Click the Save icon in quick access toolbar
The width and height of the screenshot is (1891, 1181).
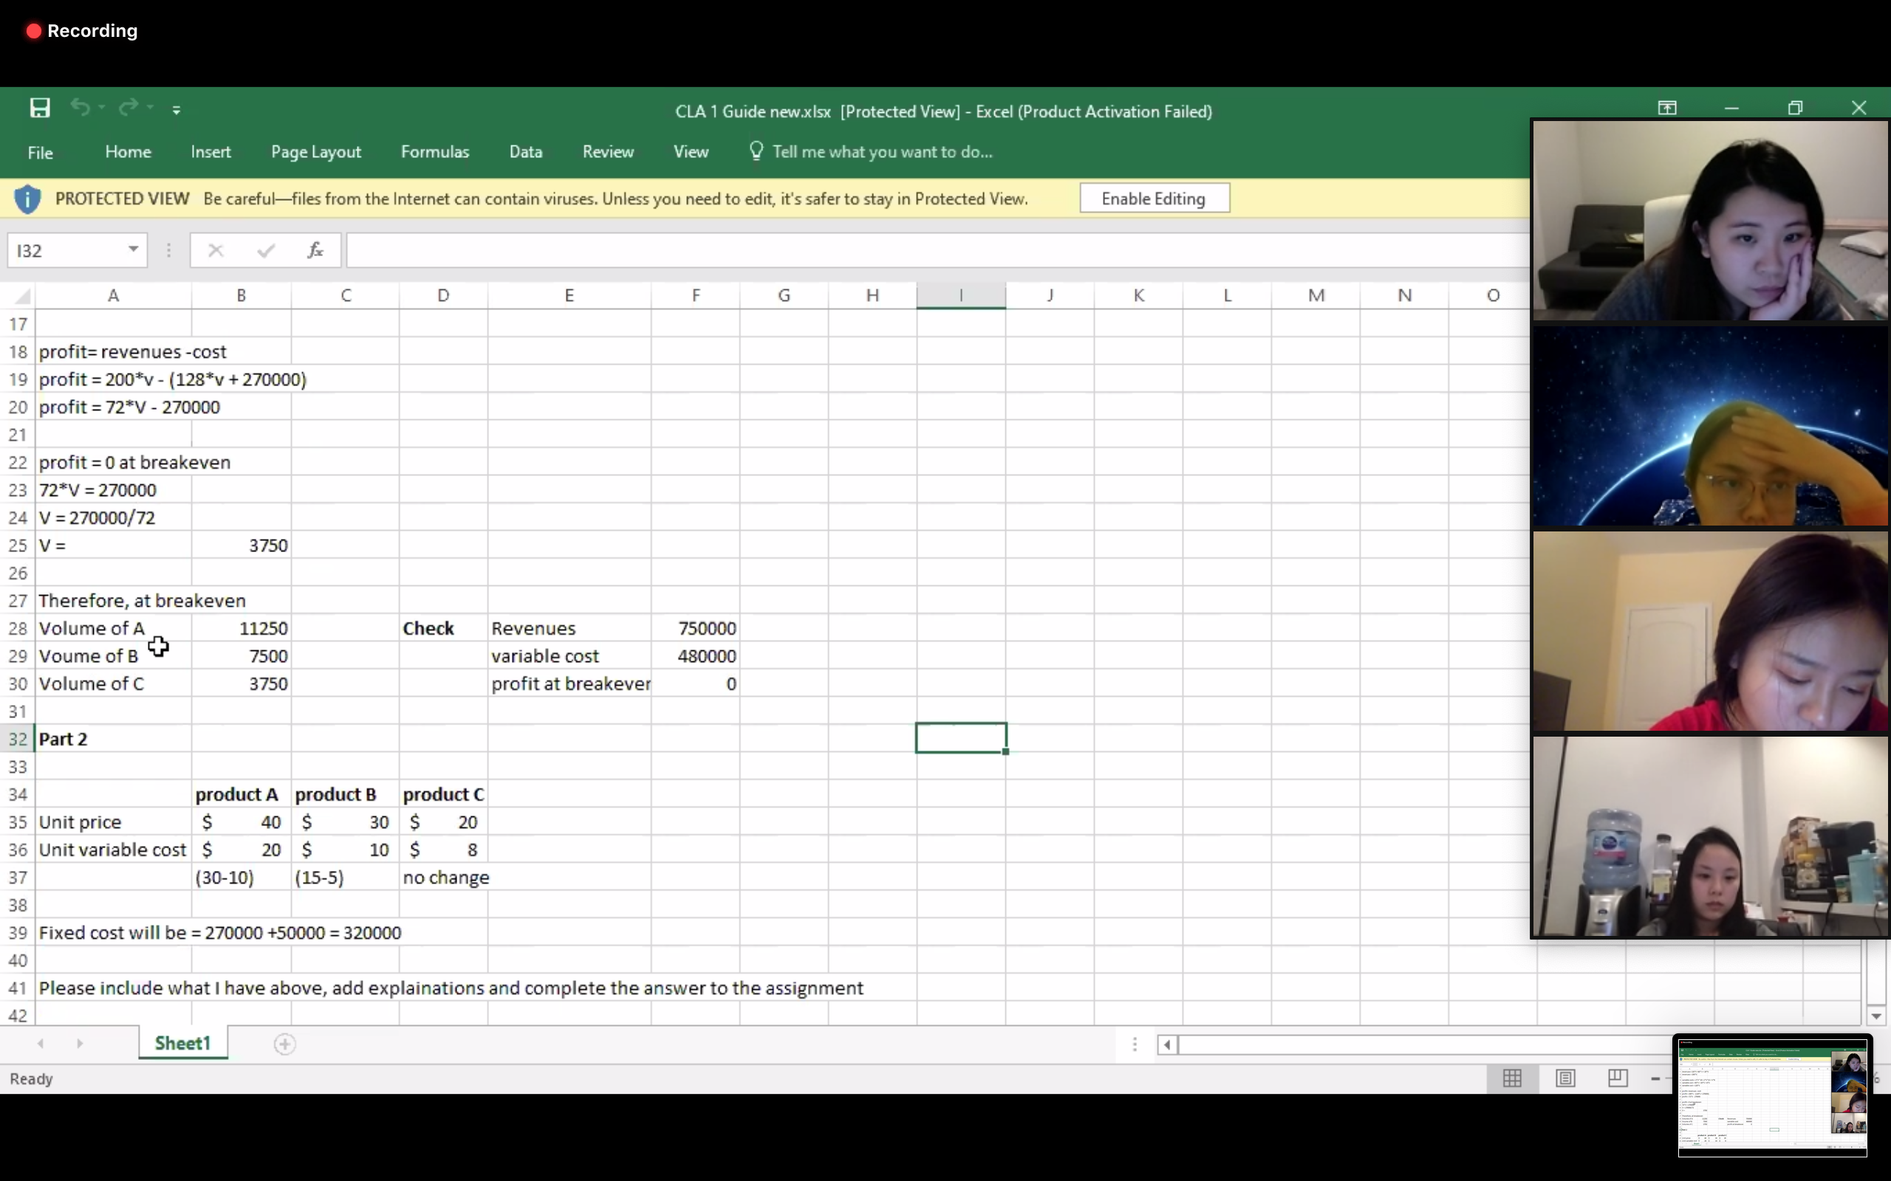(40, 108)
